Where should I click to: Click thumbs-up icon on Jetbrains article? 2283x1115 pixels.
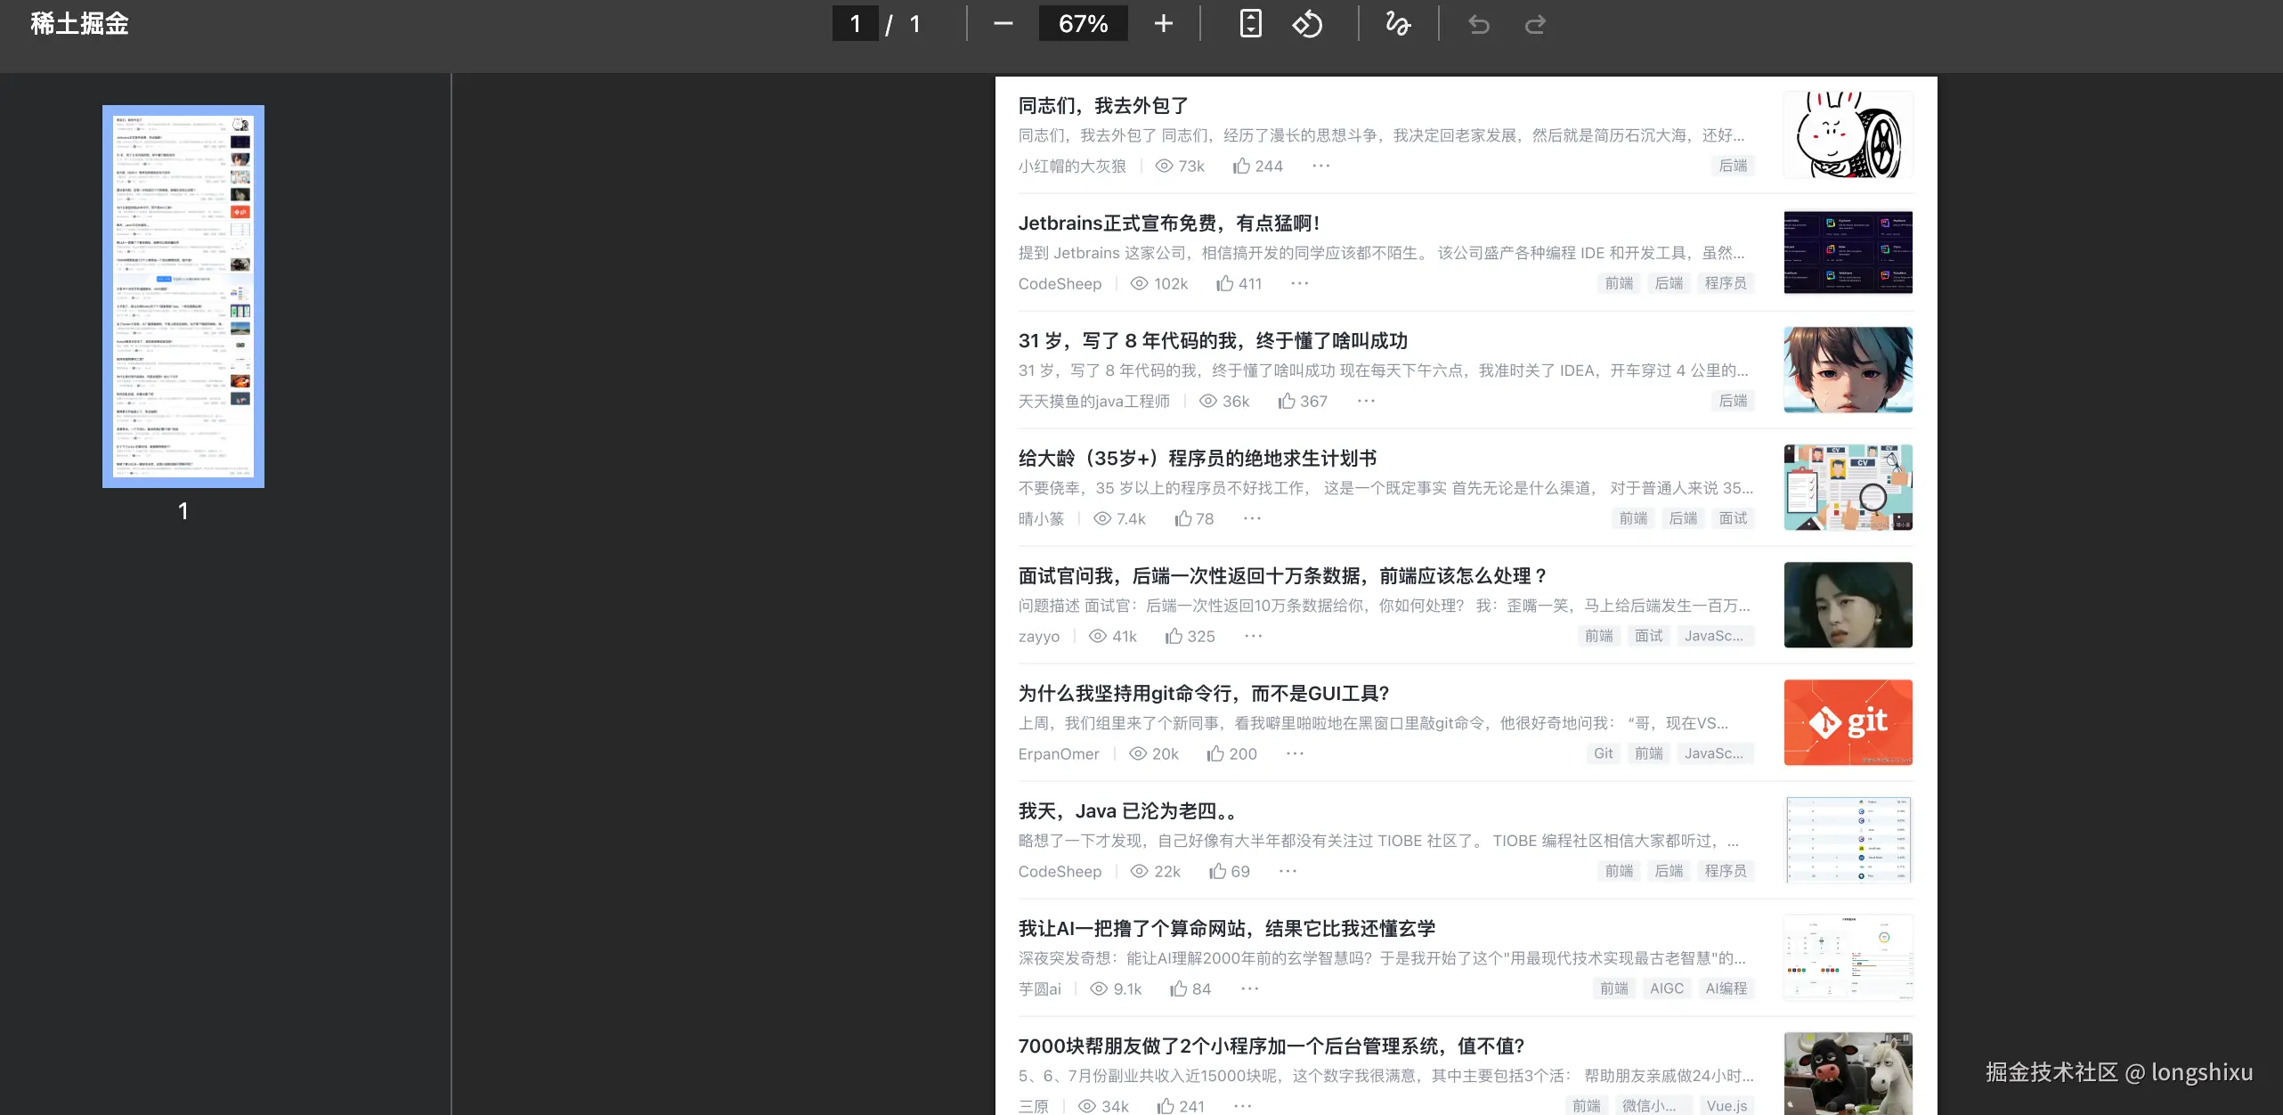1225,283
